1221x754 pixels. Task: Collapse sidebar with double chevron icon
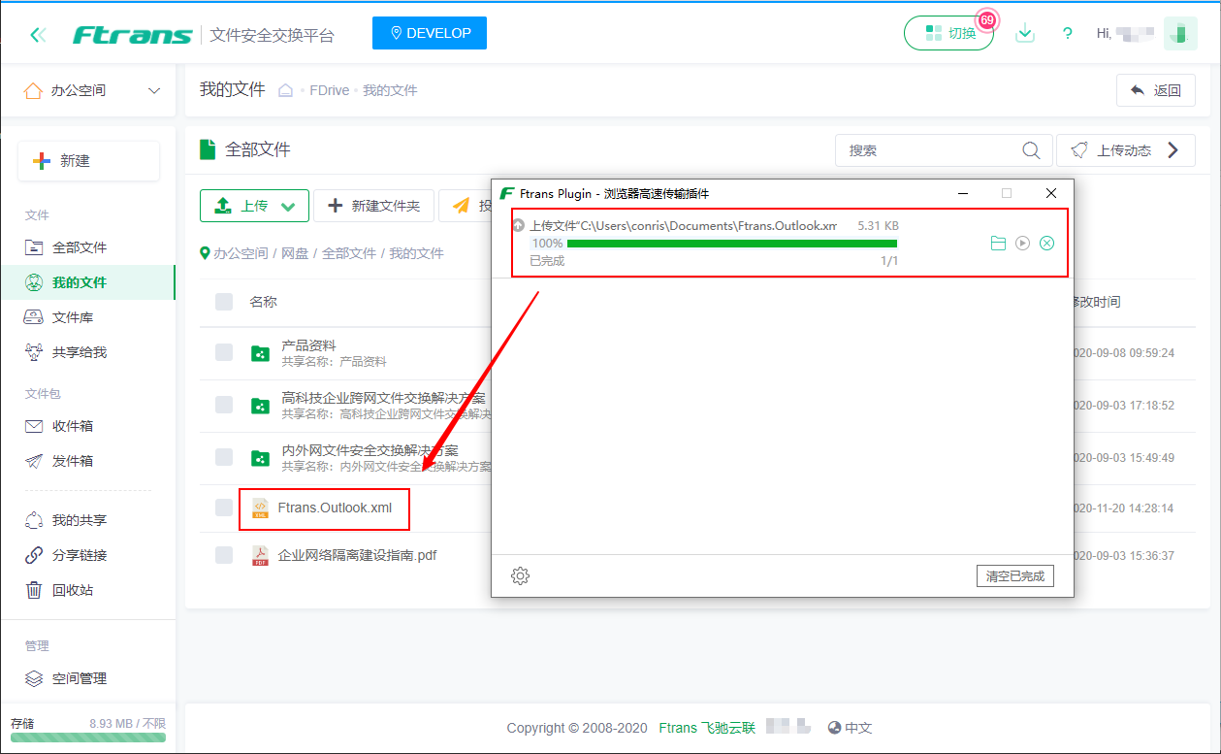point(38,35)
